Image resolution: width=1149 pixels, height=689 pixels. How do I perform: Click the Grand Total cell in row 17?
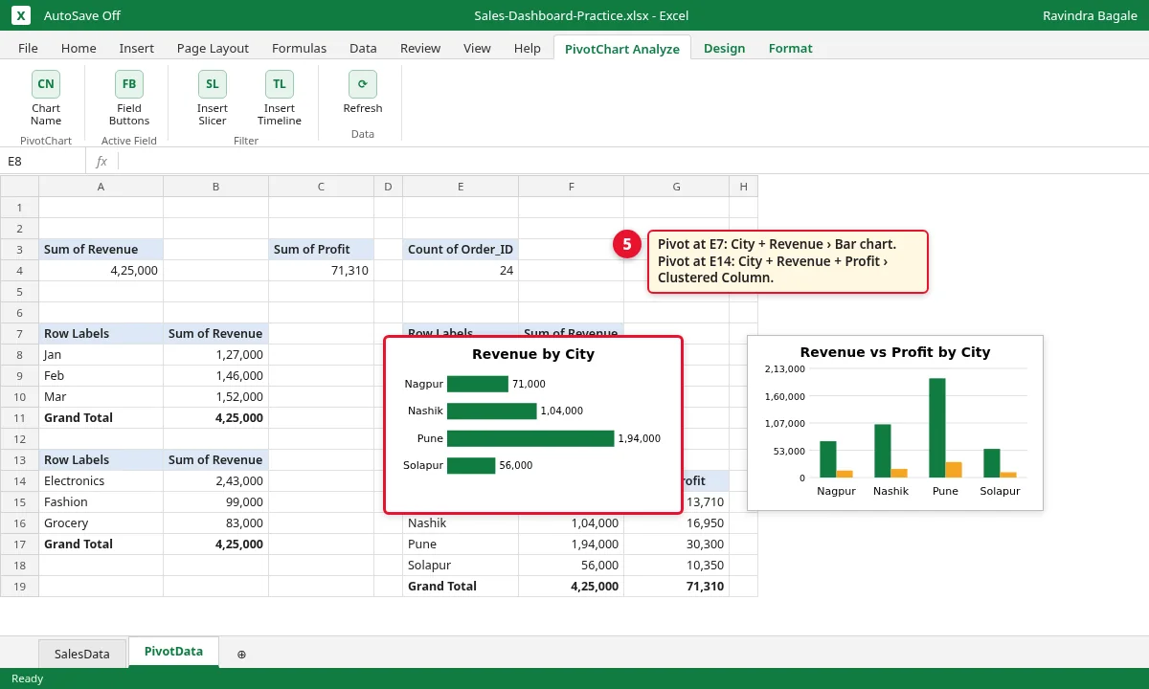(x=101, y=545)
